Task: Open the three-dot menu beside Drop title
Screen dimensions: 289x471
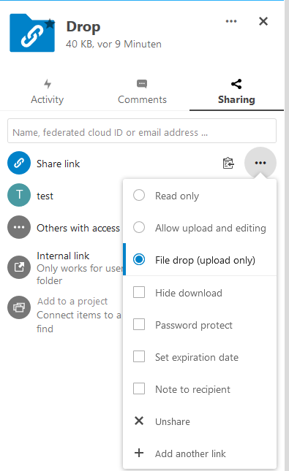Action: tap(231, 21)
